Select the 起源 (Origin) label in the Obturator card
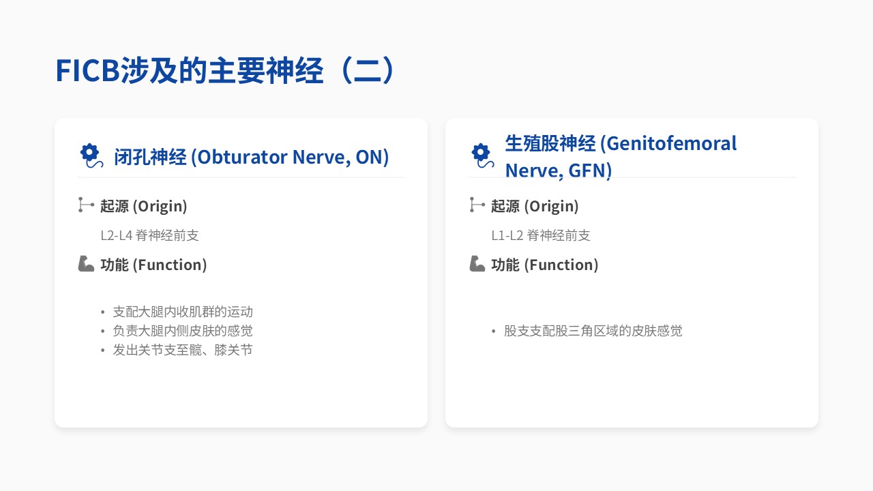 (x=143, y=206)
